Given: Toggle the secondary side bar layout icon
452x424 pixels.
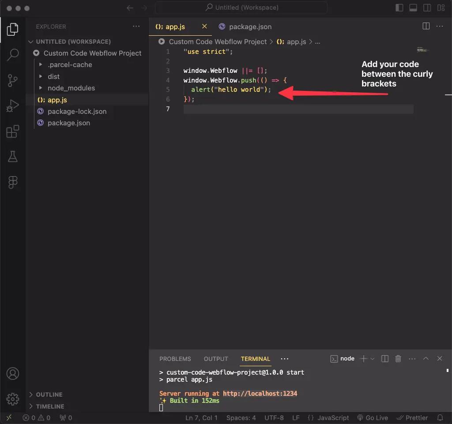Looking at the screenshot, I should (427, 8).
